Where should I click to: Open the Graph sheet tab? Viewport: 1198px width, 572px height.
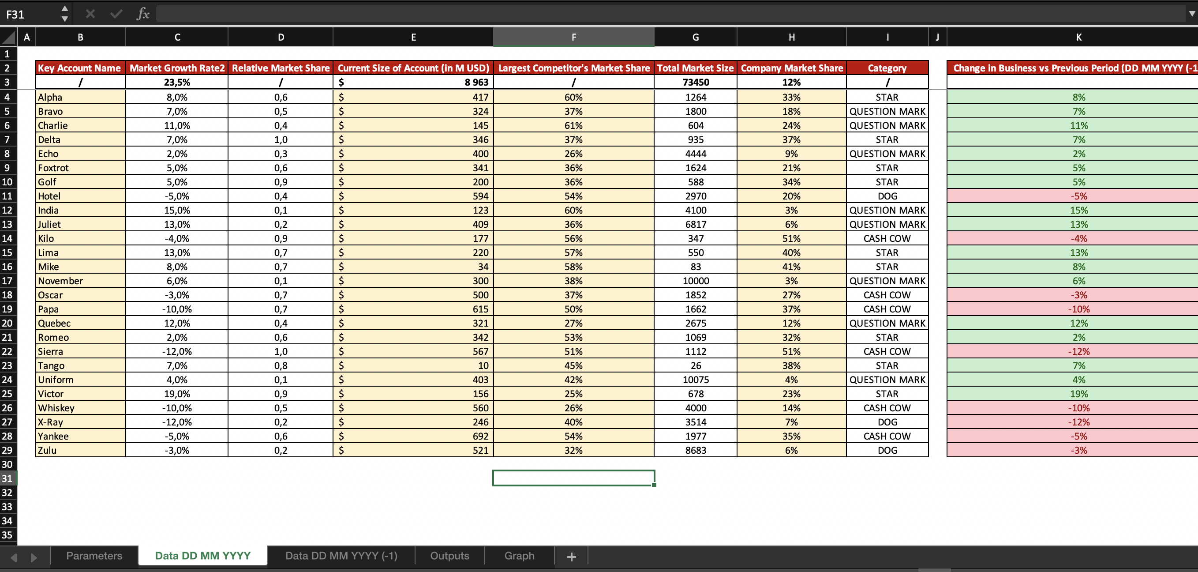tap(519, 556)
